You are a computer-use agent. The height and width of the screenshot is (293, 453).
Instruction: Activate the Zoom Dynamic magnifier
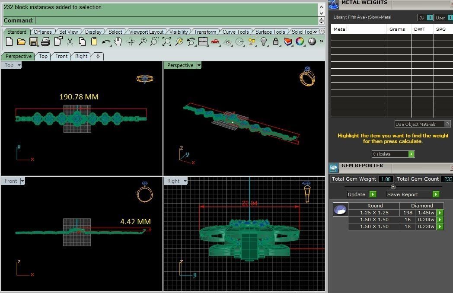pyautogui.click(x=143, y=42)
